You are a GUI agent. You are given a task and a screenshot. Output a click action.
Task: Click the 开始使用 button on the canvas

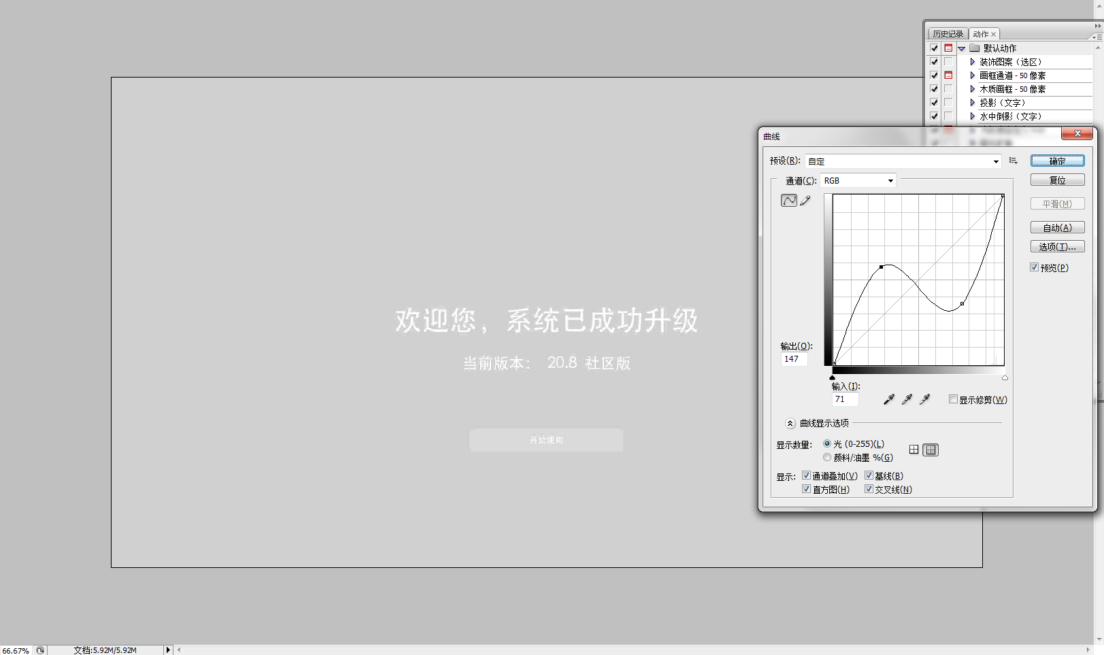tap(546, 440)
